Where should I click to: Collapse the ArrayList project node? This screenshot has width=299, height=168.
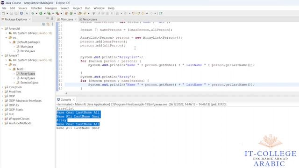(2, 28)
